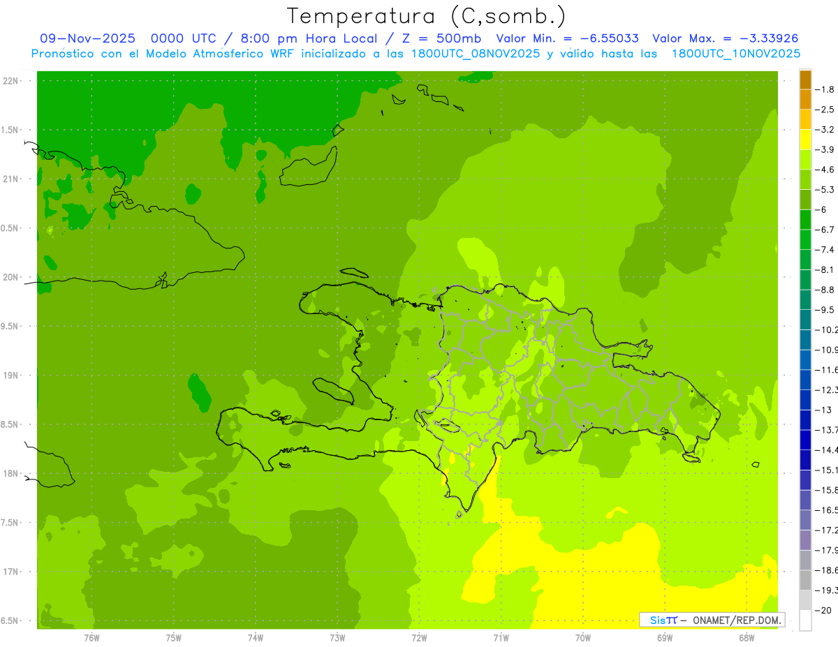The image size is (838, 647).
Task: Click the SisPI - ONAMET/REP.DOM. credit label
Action: 712,620
